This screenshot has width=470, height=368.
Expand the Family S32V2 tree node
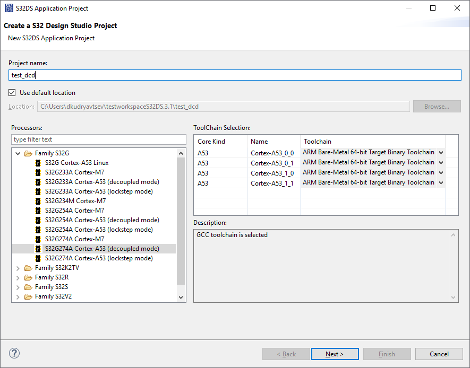pyautogui.click(x=18, y=296)
